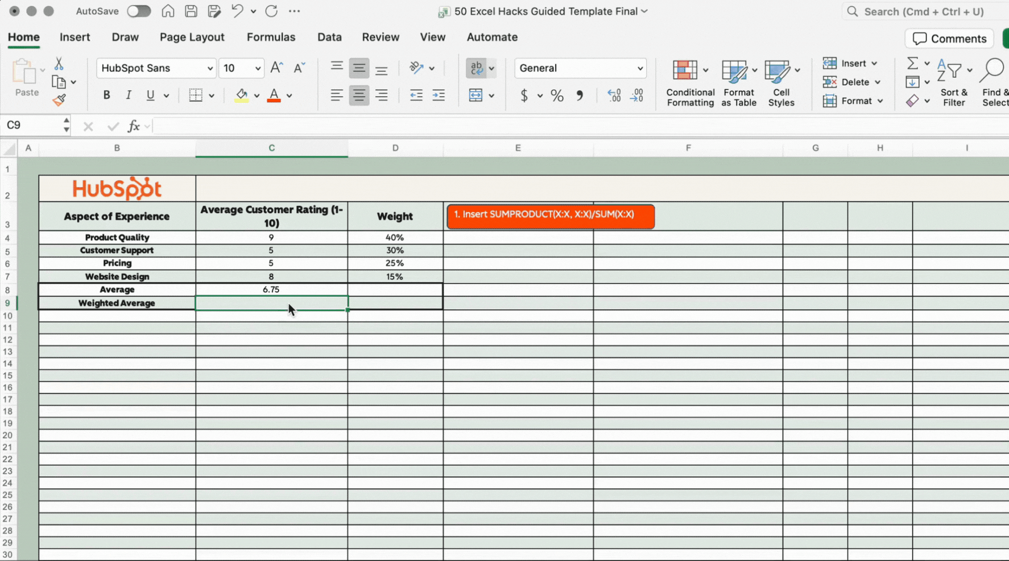The width and height of the screenshot is (1009, 561).
Task: Toggle Italic formatting
Action: pyautogui.click(x=128, y=95)
